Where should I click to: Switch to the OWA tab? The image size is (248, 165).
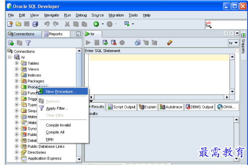(227, 107)
